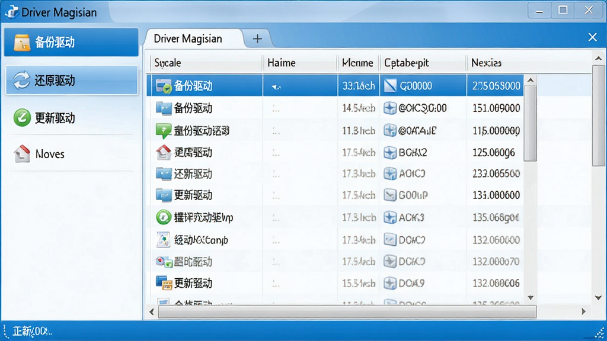Click the star icon beside AOIC3
607x341 pixels.
click(390, 173)
